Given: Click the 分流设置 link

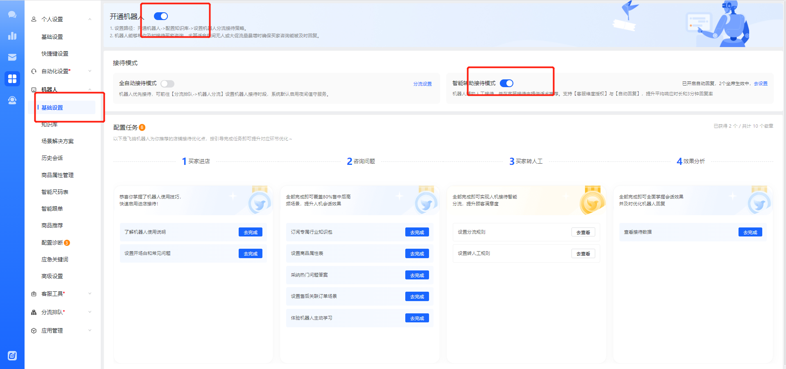Looking at the screenshot, I should (x=422, y=84).
